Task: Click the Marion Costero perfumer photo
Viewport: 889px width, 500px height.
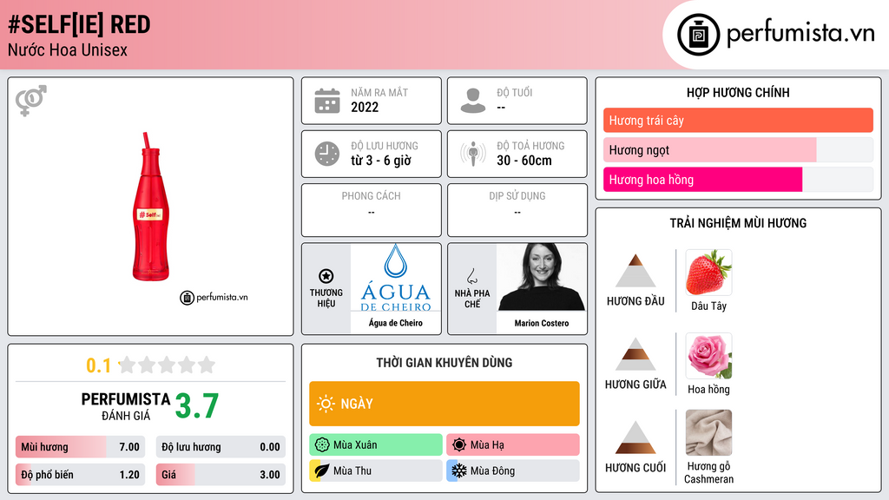Action: (x=542, y=277)
